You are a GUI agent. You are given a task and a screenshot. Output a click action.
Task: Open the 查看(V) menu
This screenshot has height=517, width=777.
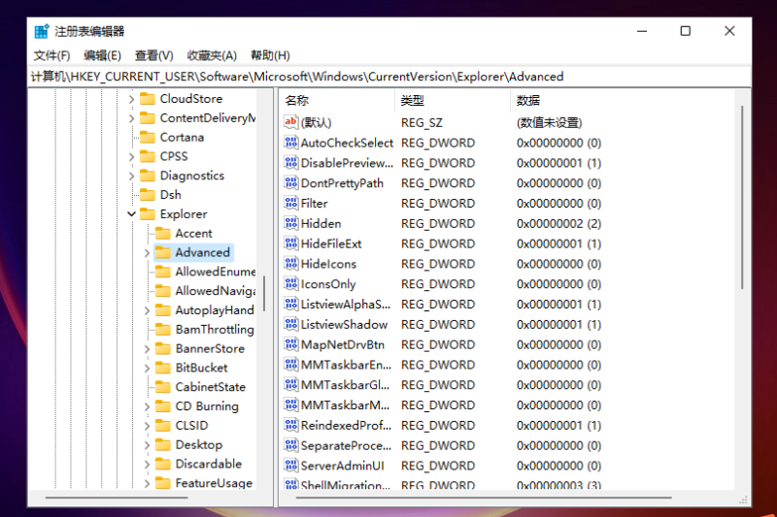(154, 55)
